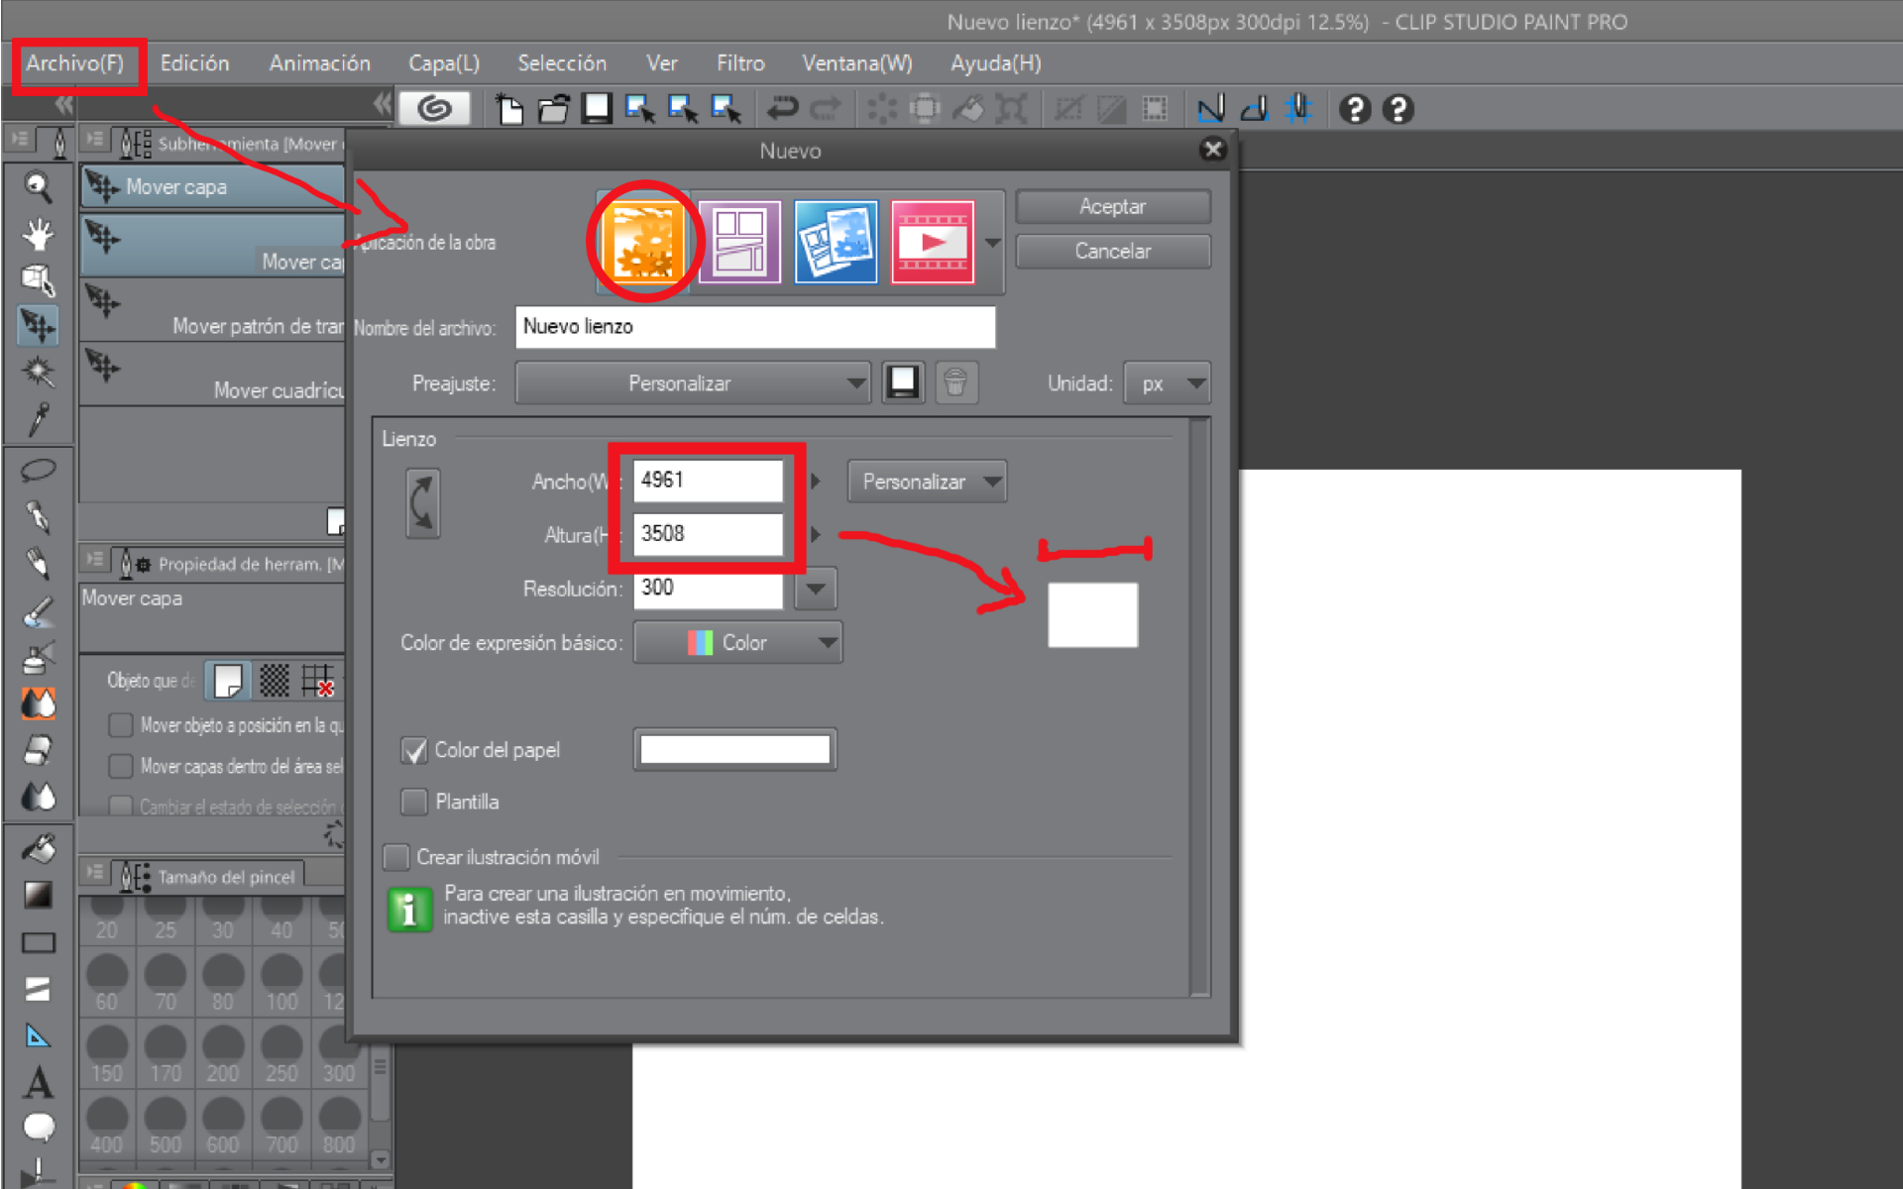
Task: Select the Pen tool in toolbox
Action: pyautogui.click(x=38, y=517)
